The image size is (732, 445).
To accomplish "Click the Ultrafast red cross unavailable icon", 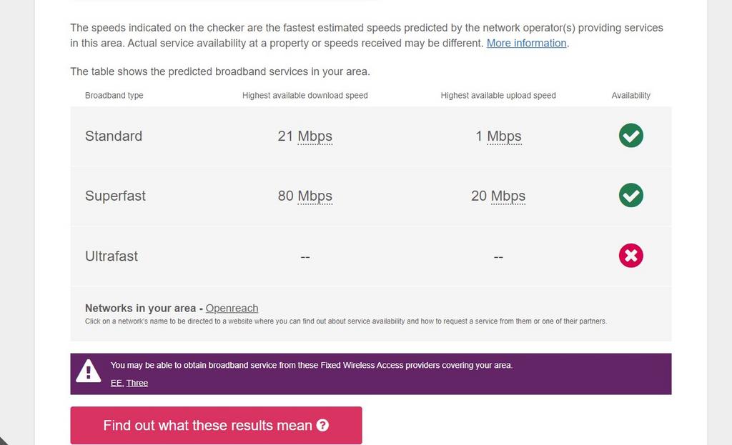I will point(630,255).
